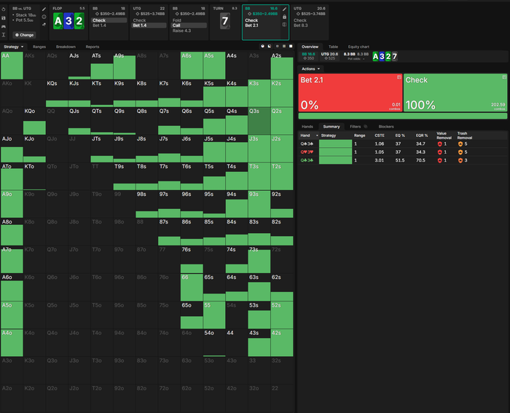Select Fold in BB flop response
This screenshot has height=413, width=510.
click(176, 20)
